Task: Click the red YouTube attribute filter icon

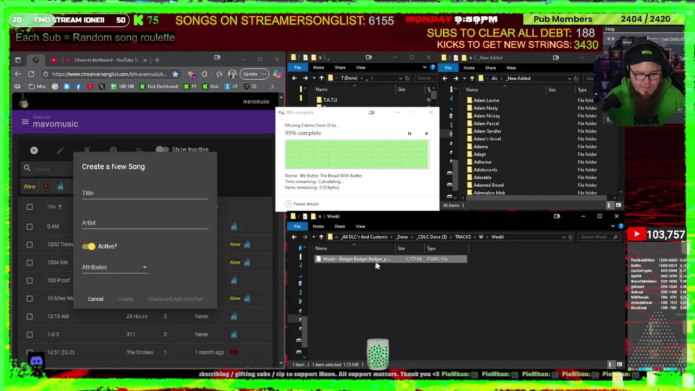Action: (x=46, y=187)
